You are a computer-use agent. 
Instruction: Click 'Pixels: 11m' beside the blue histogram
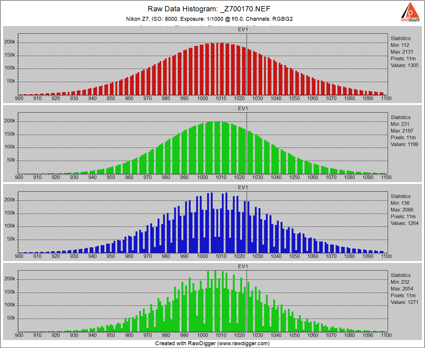403,217
